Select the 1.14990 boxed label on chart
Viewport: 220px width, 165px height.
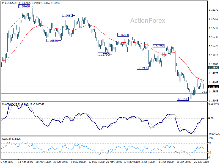142,68
